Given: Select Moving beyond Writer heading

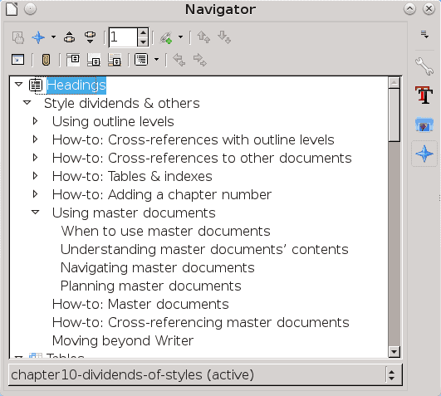Looking at the screenshot, I should [x=123, y=341].
